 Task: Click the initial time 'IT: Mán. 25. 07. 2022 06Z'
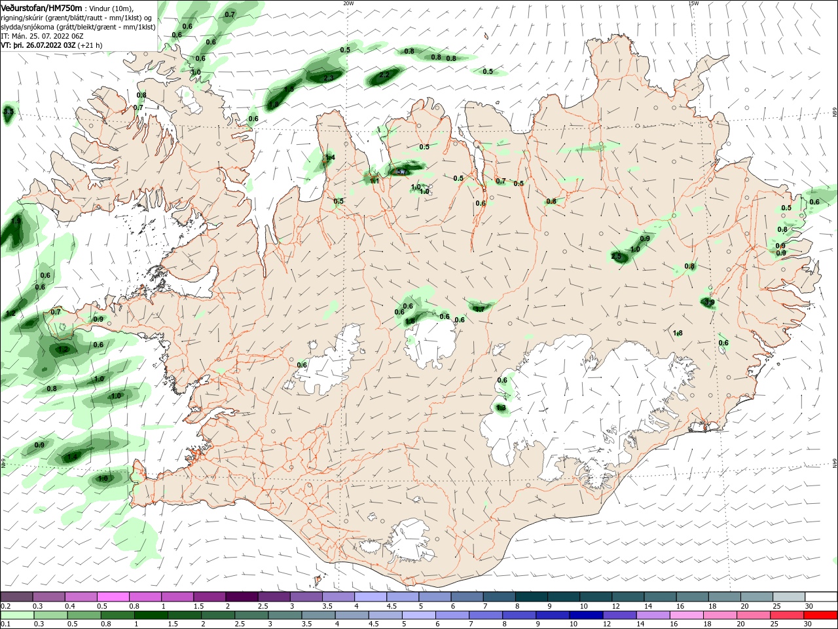click(43, 37)
